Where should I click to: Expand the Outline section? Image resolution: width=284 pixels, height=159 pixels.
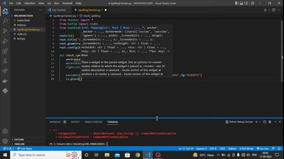(x=19, y=140)
